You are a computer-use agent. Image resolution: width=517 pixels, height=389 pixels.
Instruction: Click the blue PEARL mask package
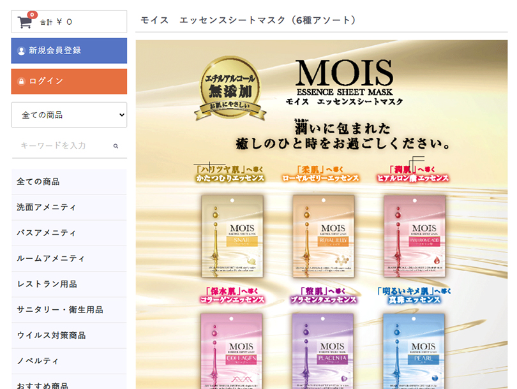[414, 351]
